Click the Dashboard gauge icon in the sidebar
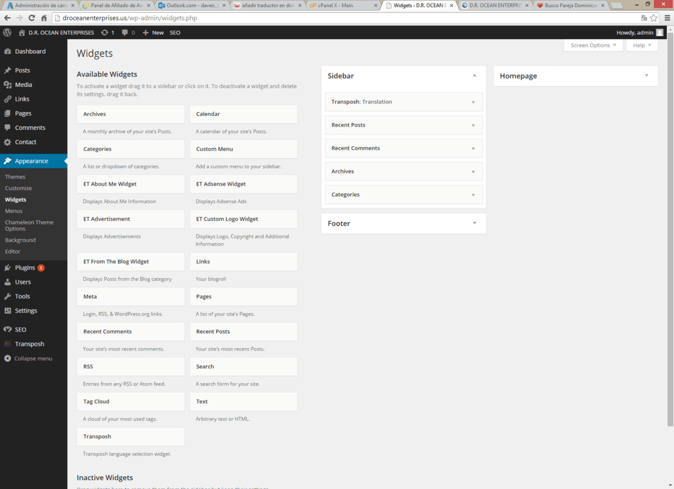This screenshot has height=489, width=674. pyautogui.click(x=7, y=51)
